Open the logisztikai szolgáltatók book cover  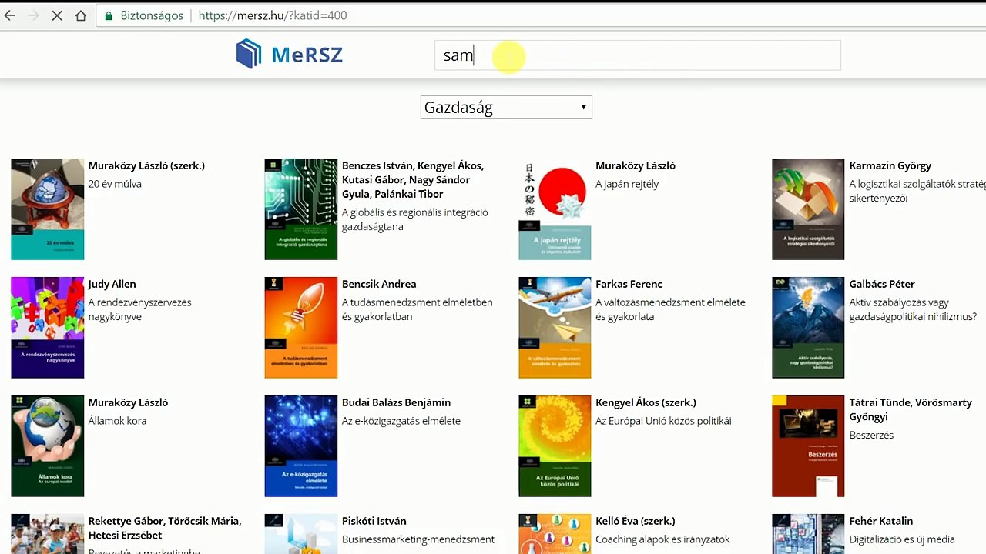(x=808, y=209)
